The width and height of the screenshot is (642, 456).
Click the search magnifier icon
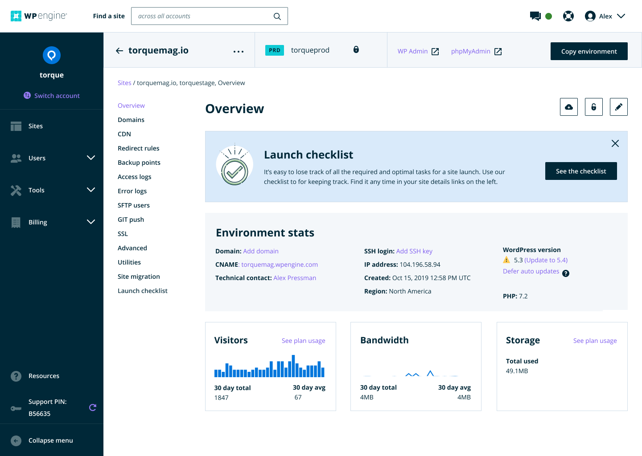click(277, 16)
